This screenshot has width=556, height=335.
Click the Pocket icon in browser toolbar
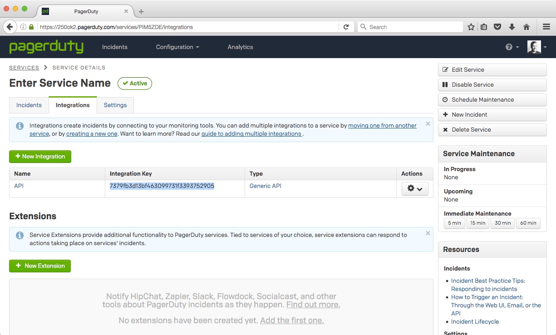497,27
